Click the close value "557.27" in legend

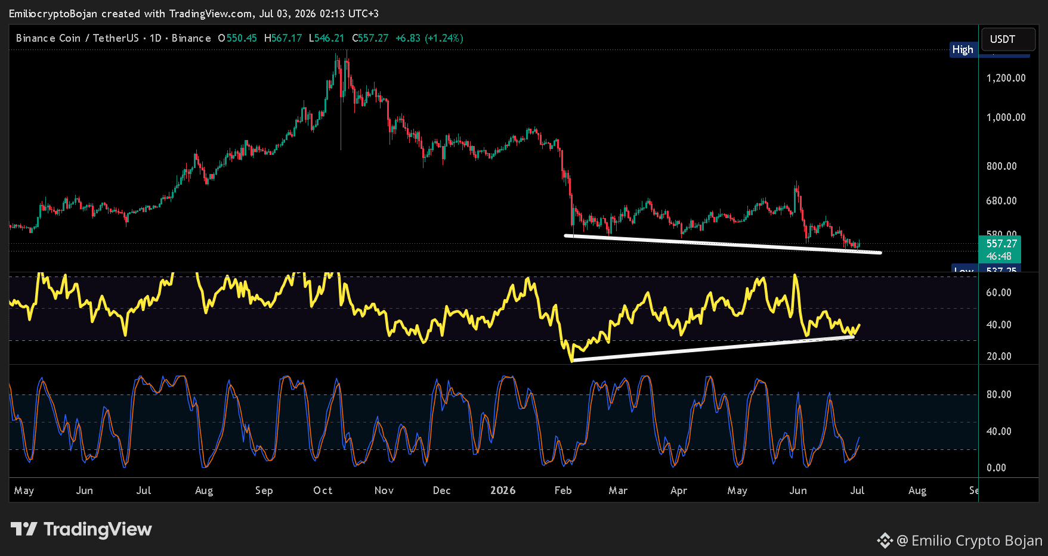(373, 38)
